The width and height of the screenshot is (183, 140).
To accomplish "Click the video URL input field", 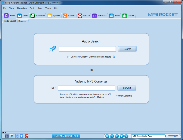I will [x=87, y=88].
